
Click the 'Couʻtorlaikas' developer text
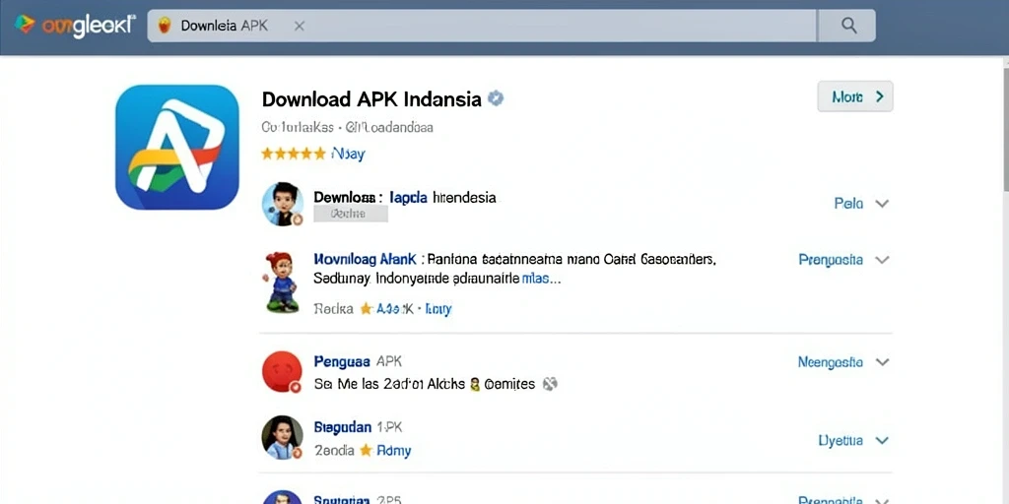coord(298,127)
